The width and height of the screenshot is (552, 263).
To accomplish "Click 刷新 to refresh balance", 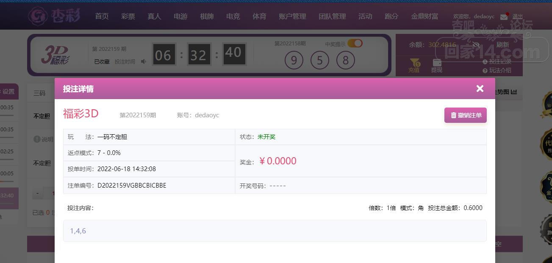I will pyautogui.click(x=502, y=44).
